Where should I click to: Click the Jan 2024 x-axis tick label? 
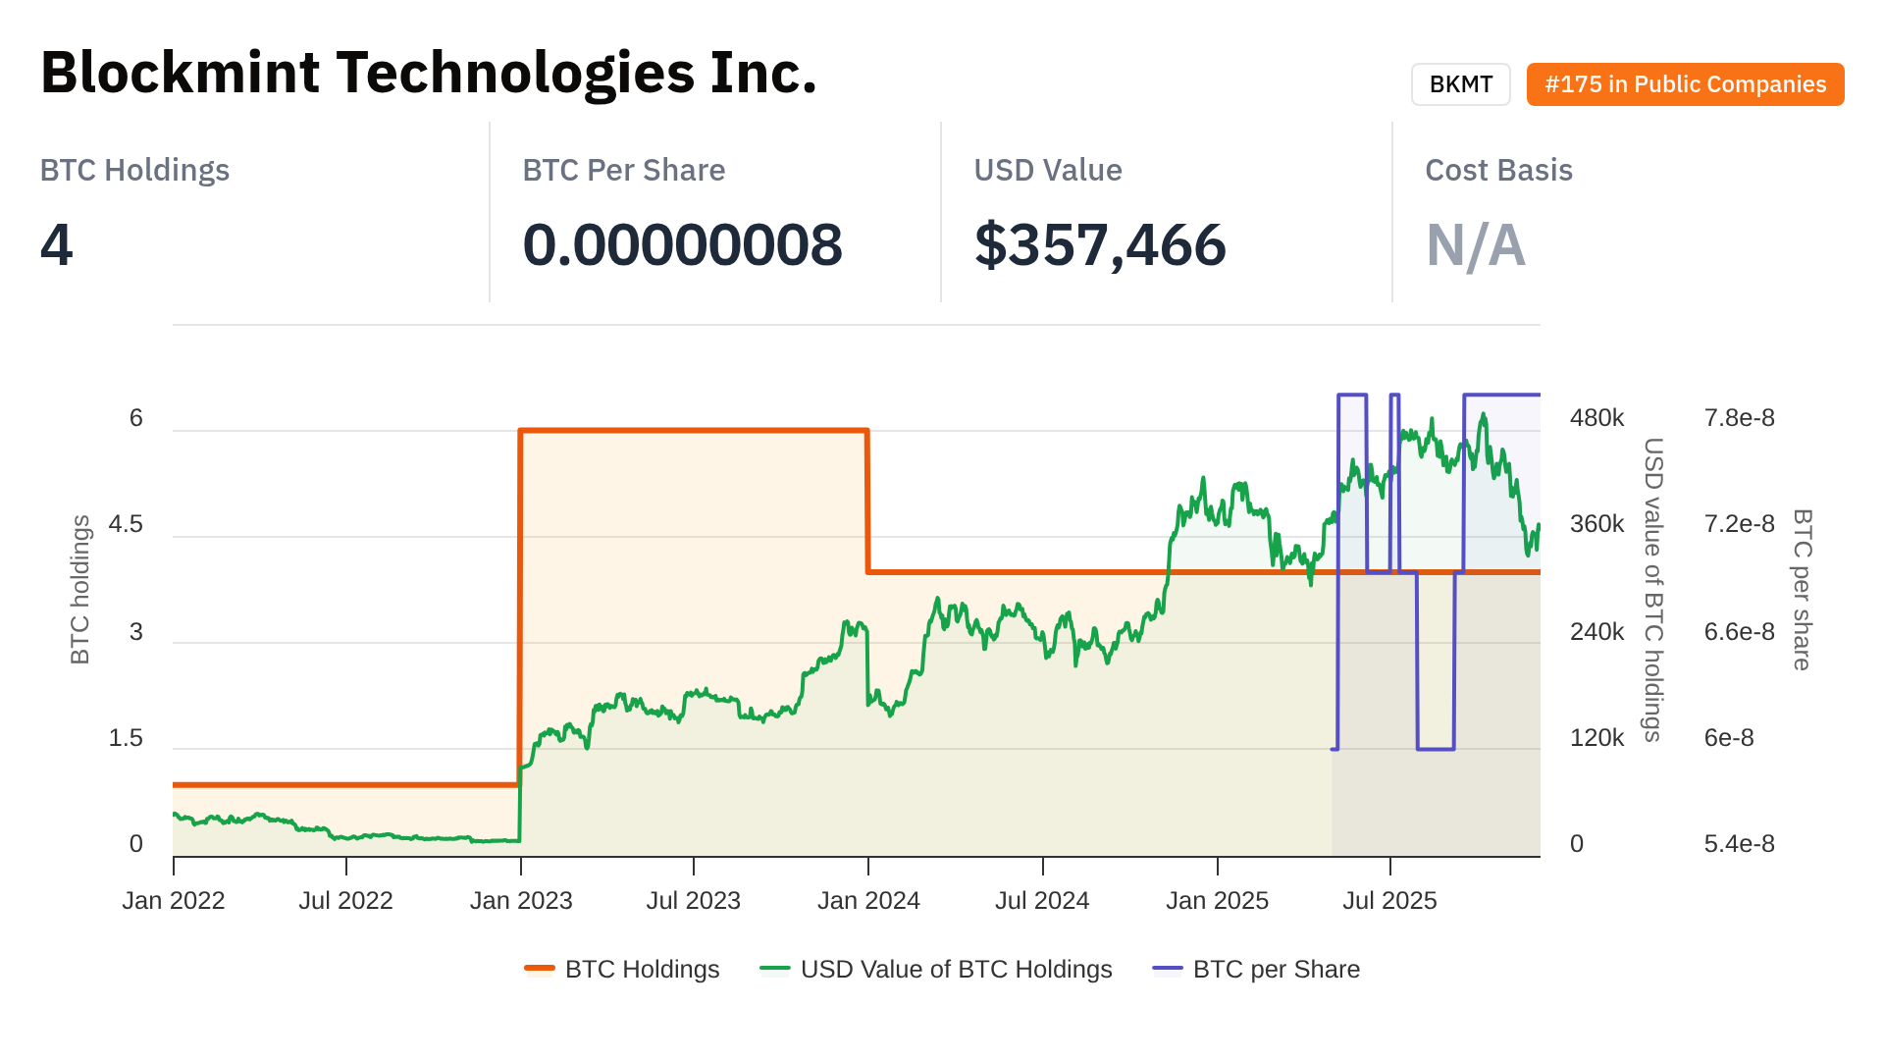868,900
